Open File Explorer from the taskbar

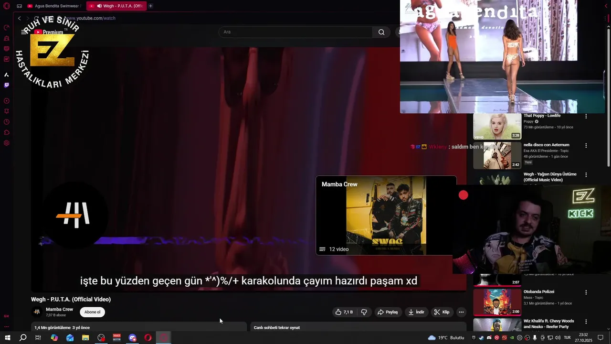pos(85,338)
